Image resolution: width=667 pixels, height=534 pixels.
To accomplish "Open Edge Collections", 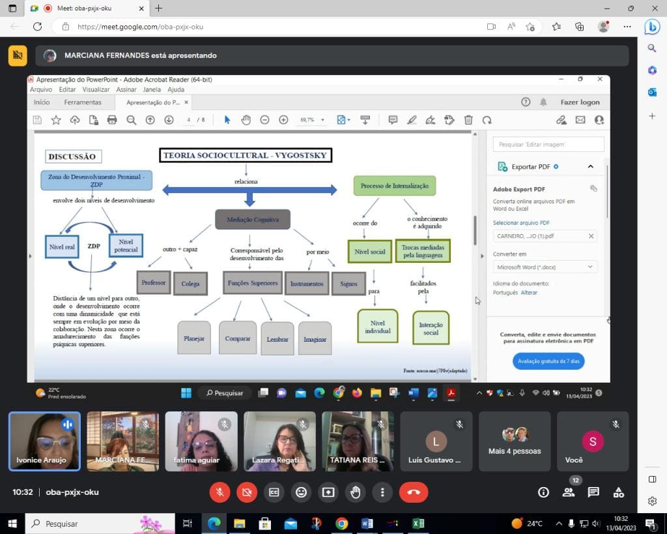I will pos(579,27).
